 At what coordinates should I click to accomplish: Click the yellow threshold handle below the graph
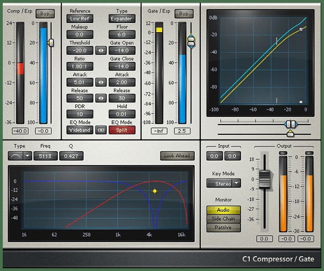[x=290, y=134]
